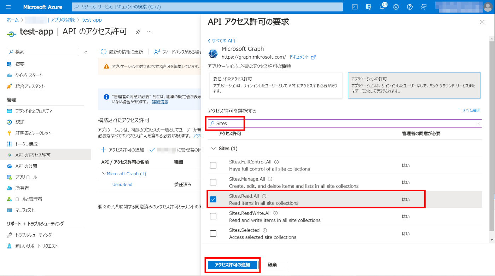The image size is (495, 276).
Task: Open the feedback icon in top bar
Action: [x=423, y=7]
